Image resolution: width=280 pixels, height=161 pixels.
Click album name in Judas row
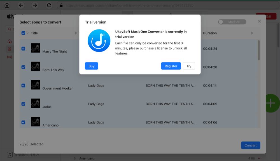coord(170,104)
